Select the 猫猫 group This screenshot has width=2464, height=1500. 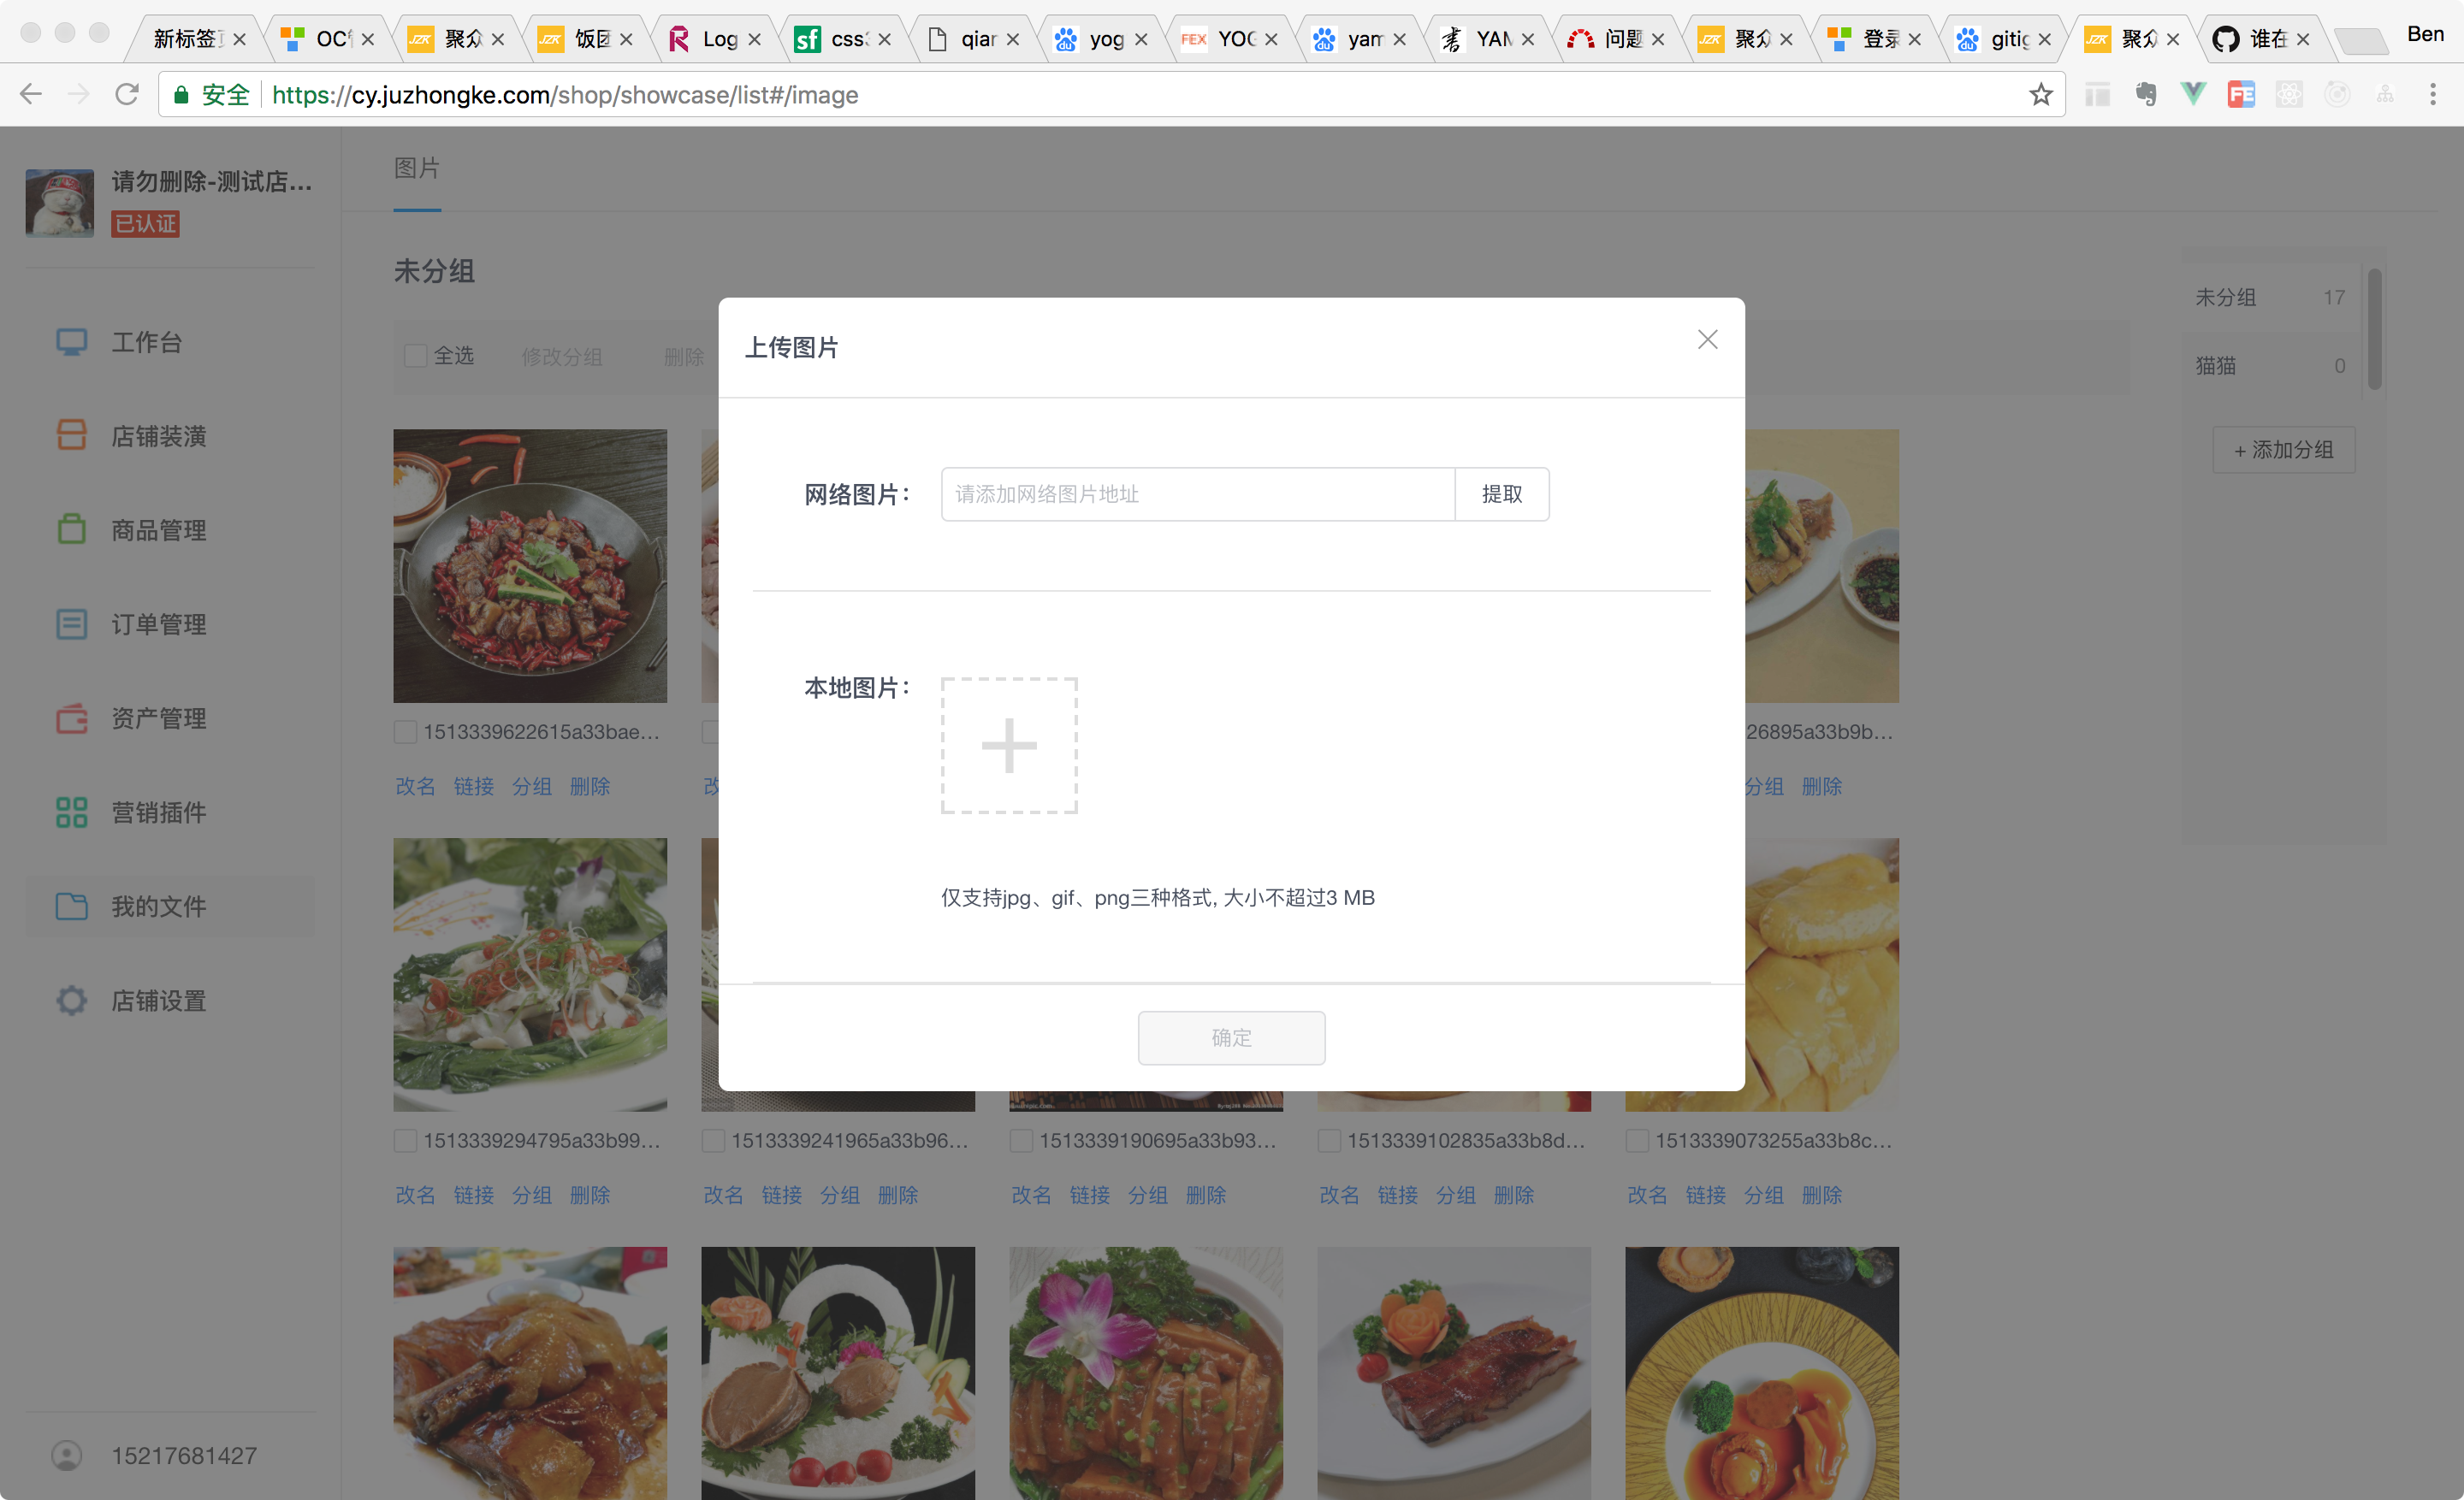(x=2270, y=366)
